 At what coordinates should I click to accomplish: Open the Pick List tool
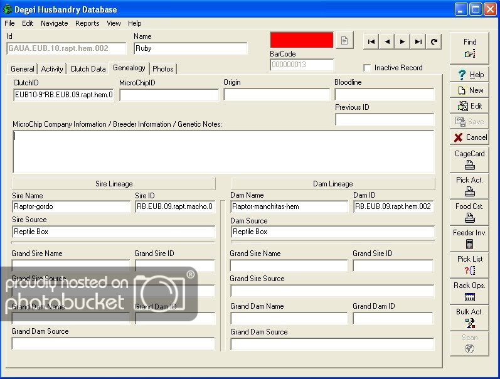[469, 265]
